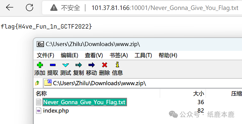
Task: Click the Move arrow icon
Action: (x=92, y=65)
